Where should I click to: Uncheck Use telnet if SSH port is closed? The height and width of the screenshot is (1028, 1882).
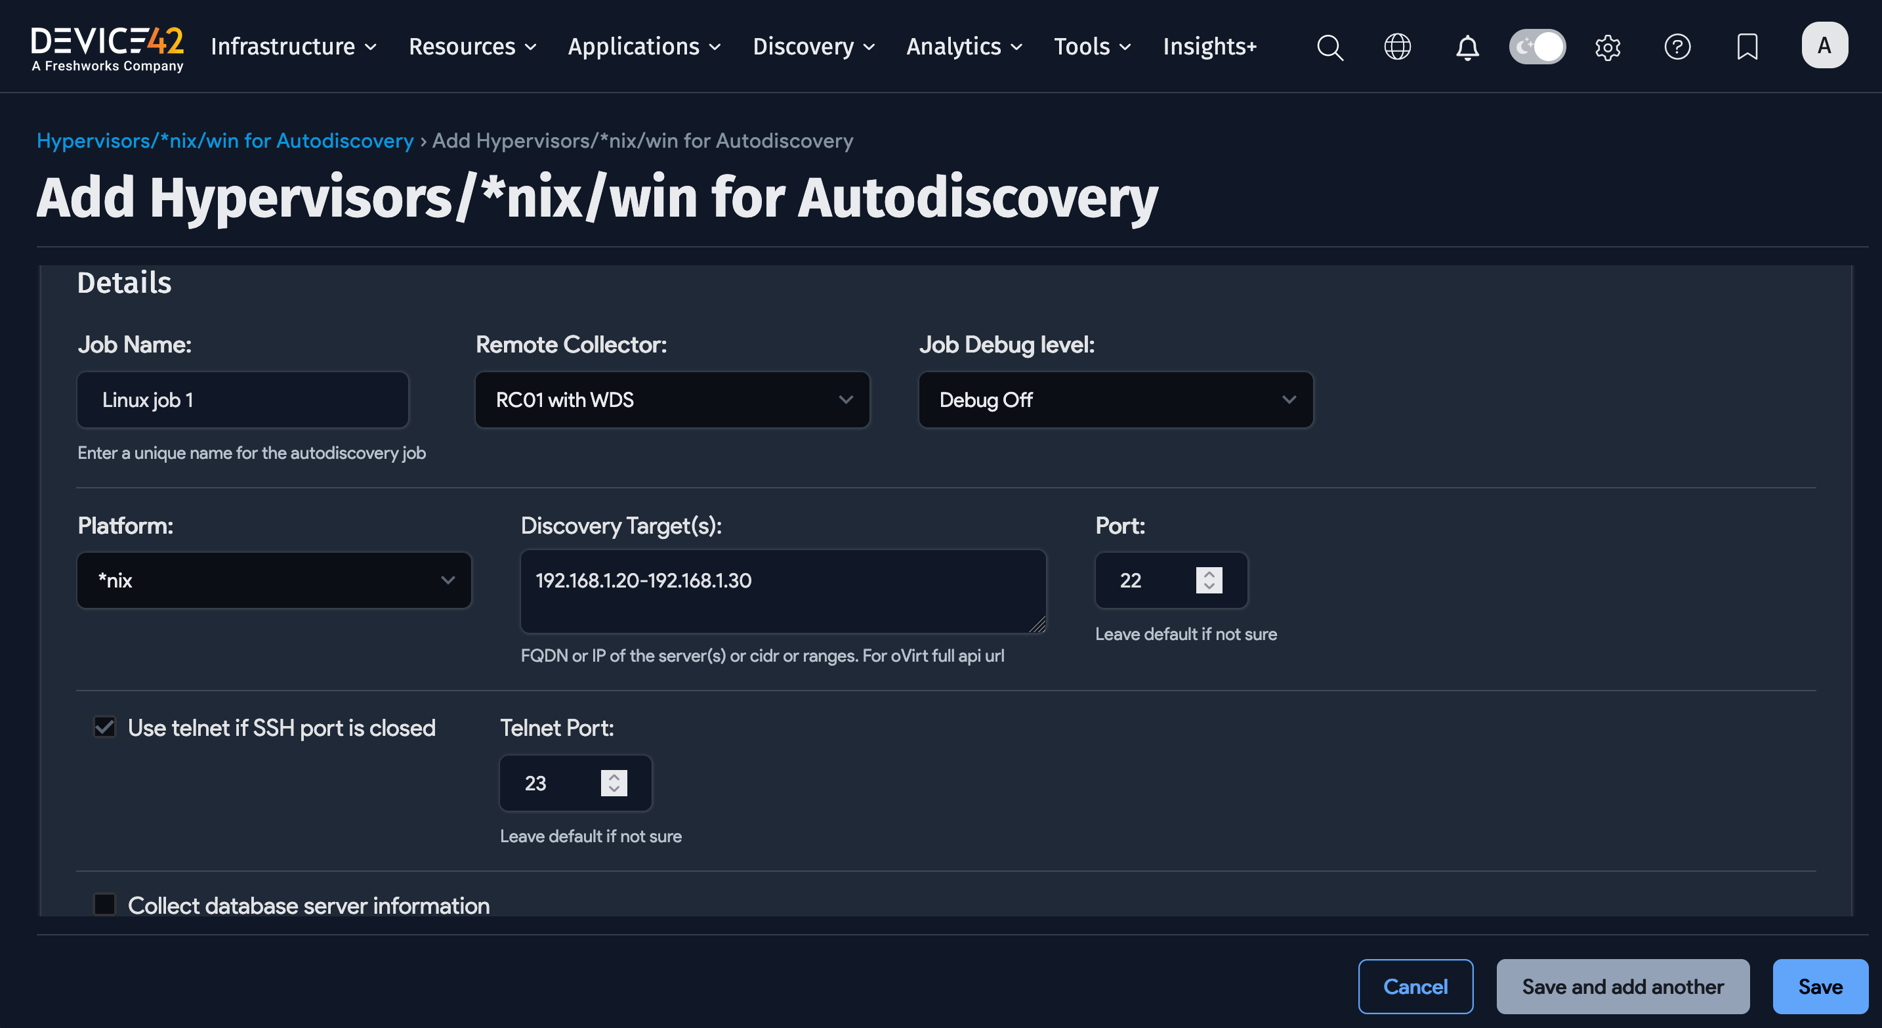(104, 727)
